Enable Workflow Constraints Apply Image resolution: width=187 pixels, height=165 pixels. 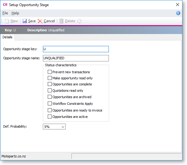point(50,104)
